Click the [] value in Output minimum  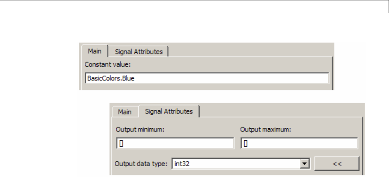pyautogui.click(x=120, y=144)
